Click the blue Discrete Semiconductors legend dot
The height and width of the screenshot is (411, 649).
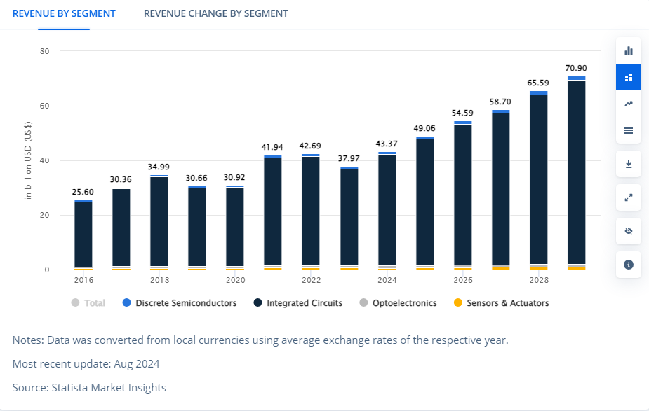(127, 302)
